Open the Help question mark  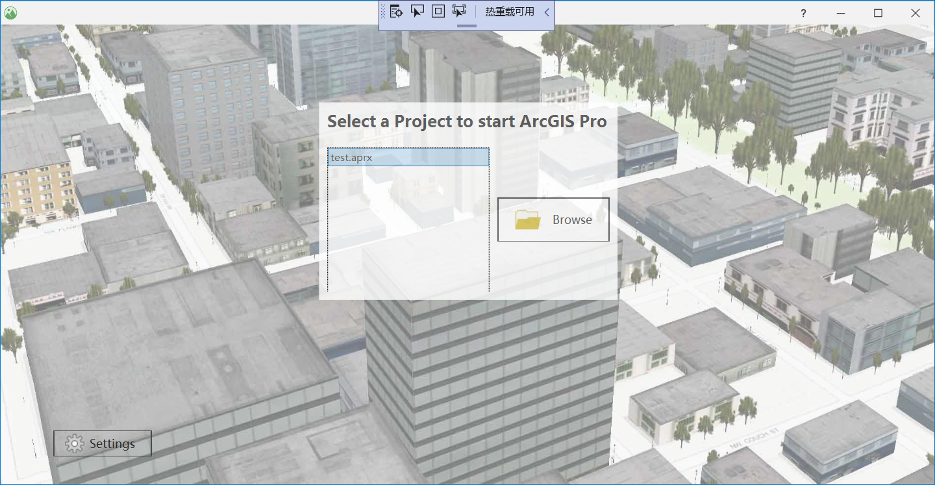tap(803, 13)
